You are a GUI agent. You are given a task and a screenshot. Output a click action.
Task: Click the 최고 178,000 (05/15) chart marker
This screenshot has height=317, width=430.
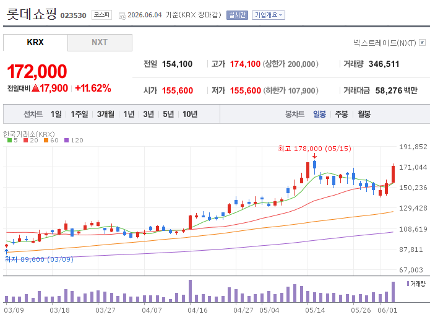314,149
